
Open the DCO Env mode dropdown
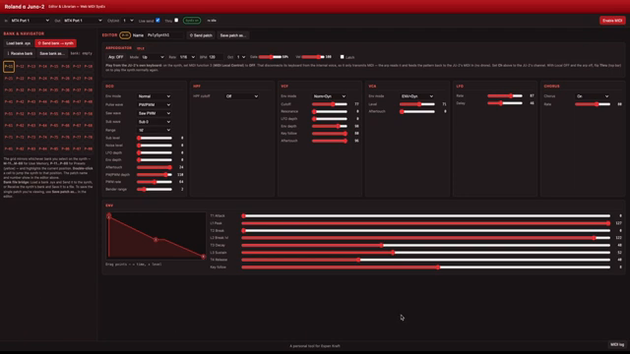[155, 96]
